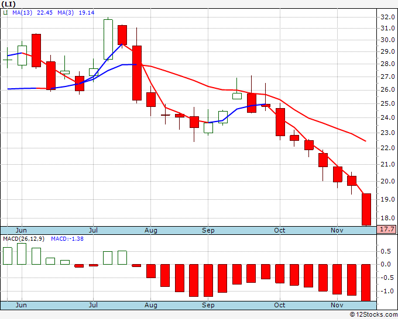Click Oct on the MACD panel axis

click(x=280, y=305)
